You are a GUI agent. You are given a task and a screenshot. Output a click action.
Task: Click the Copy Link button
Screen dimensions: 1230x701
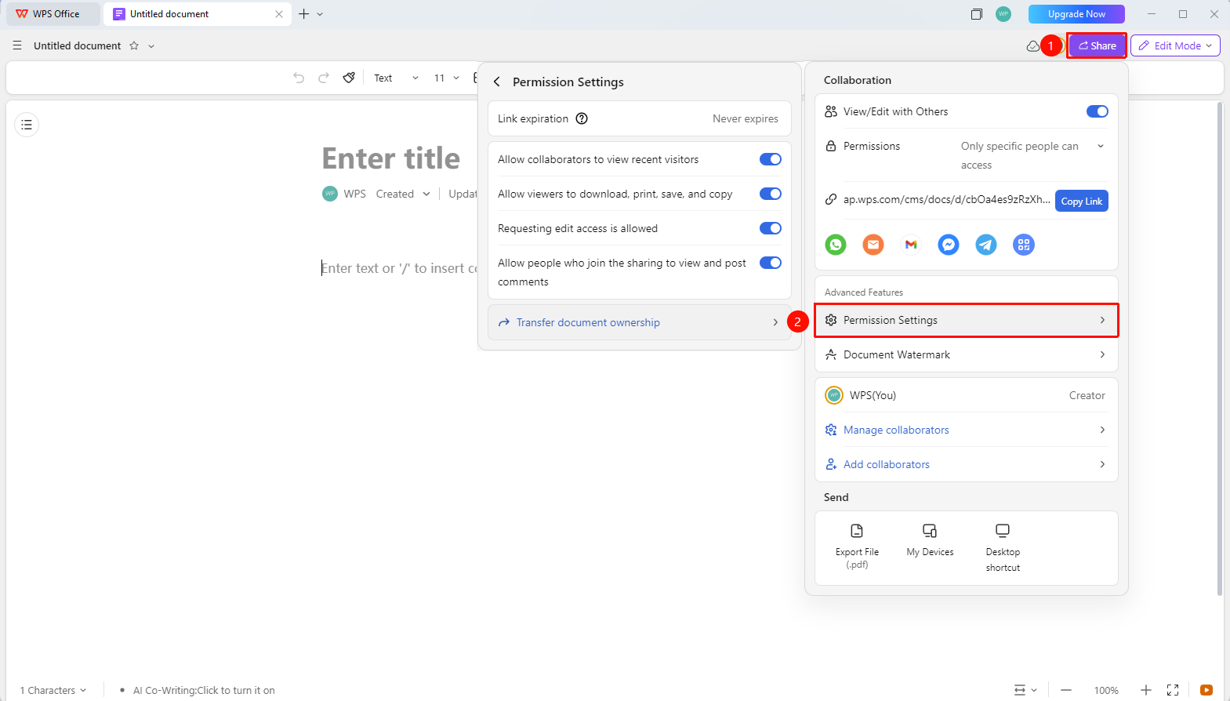coord(1082,202)
